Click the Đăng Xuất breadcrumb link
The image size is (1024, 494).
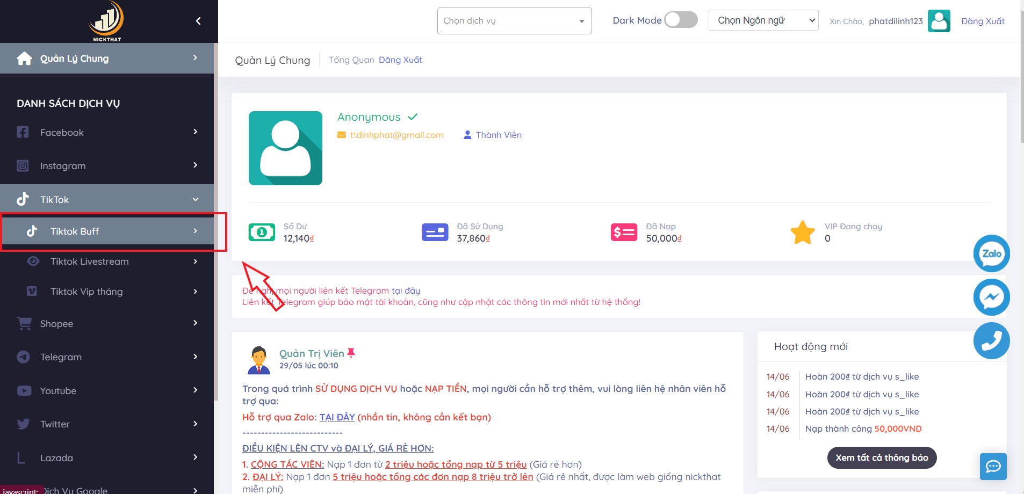click(x=400, y=60)
